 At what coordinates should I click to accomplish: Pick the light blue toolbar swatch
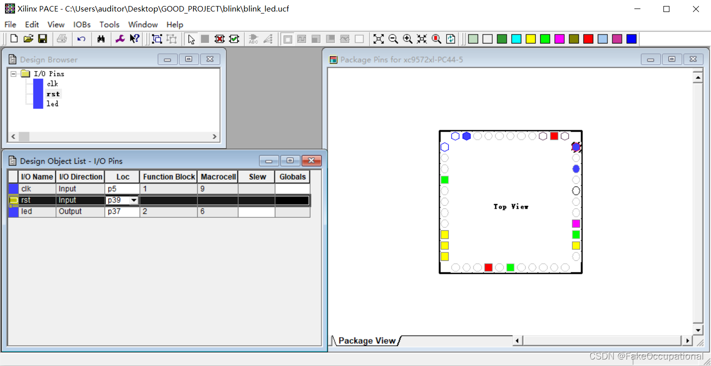(x=603, y=39)
